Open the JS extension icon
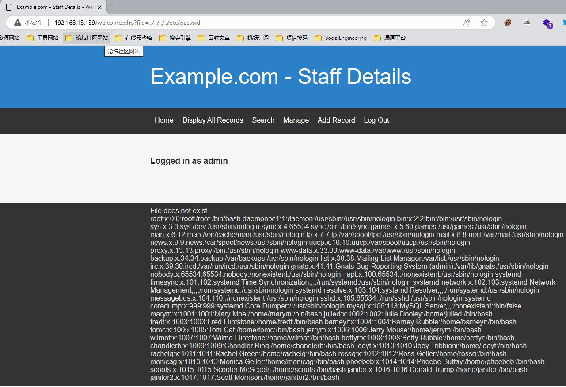This screenshot has height=387, width=566. click(527, 23)
